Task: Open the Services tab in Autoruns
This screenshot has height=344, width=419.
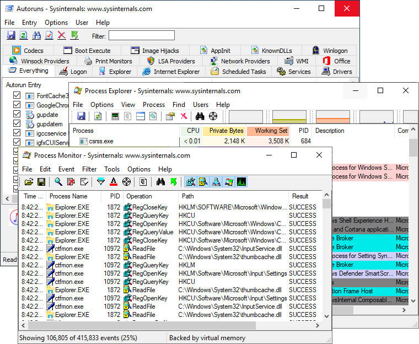Action: tap(294, 72)
